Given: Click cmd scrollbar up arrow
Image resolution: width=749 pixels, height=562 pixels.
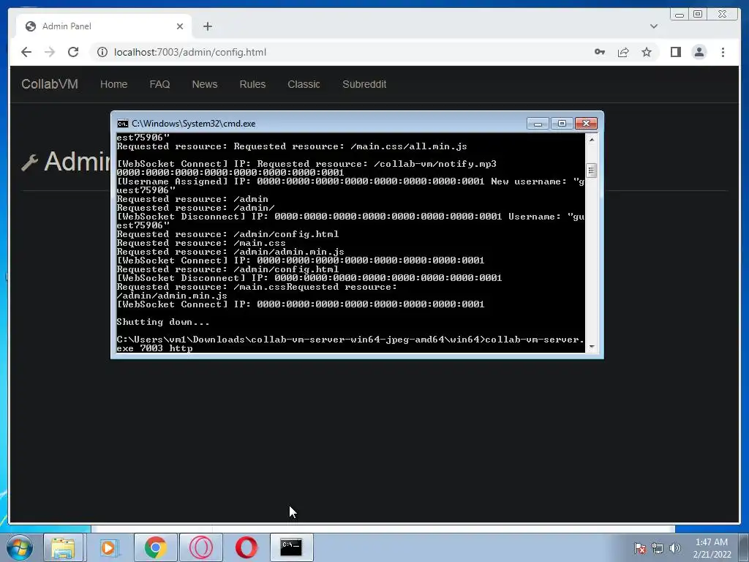Looking at the screenshot, I should click(x=591, y=140).
